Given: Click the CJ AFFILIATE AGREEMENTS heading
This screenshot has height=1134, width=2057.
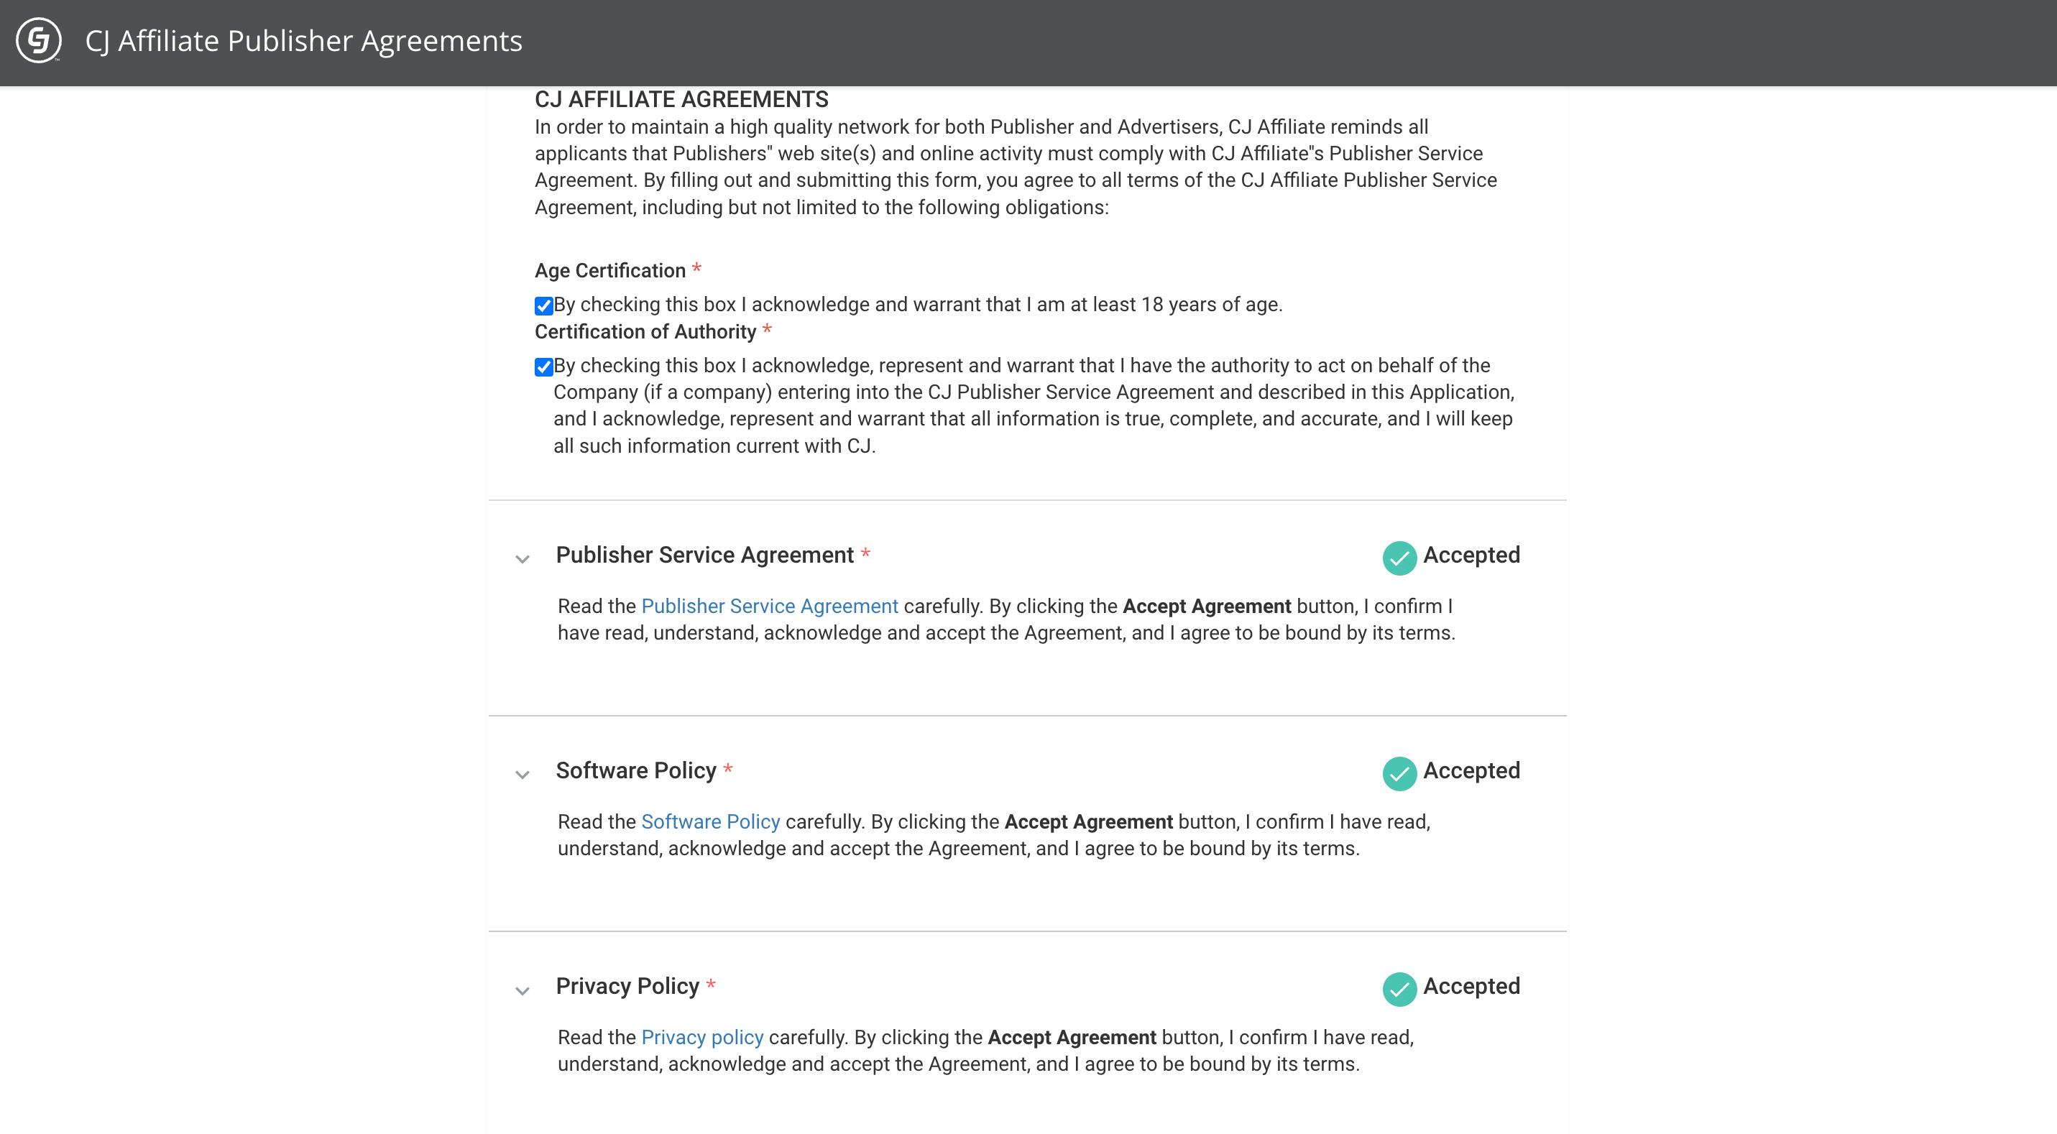Looking at the screenshot, I should 681,99.
